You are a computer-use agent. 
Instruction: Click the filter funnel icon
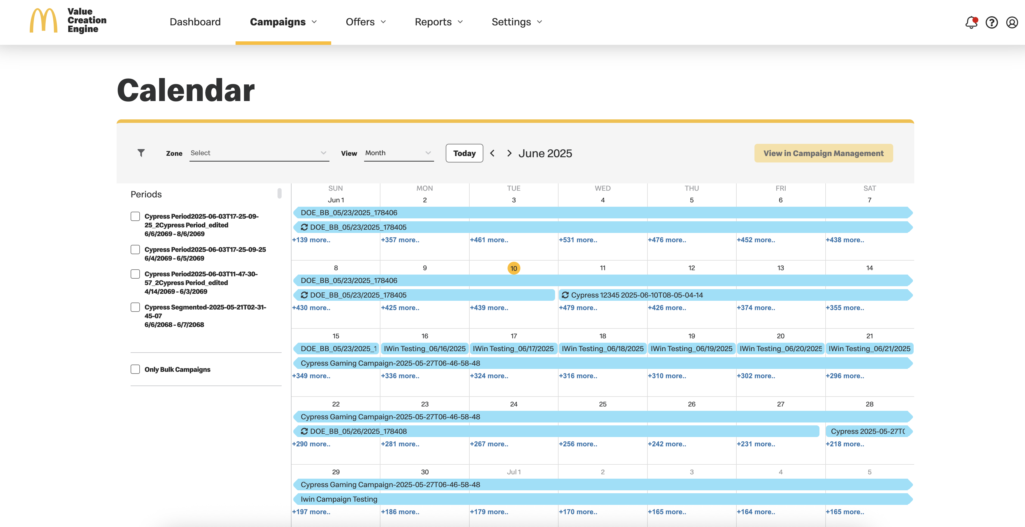[141, 153]
